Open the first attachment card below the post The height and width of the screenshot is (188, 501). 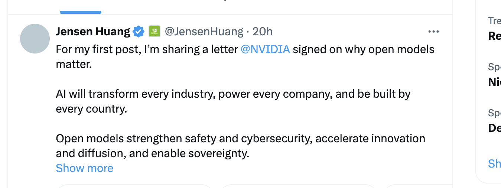(x=134, y=186)
